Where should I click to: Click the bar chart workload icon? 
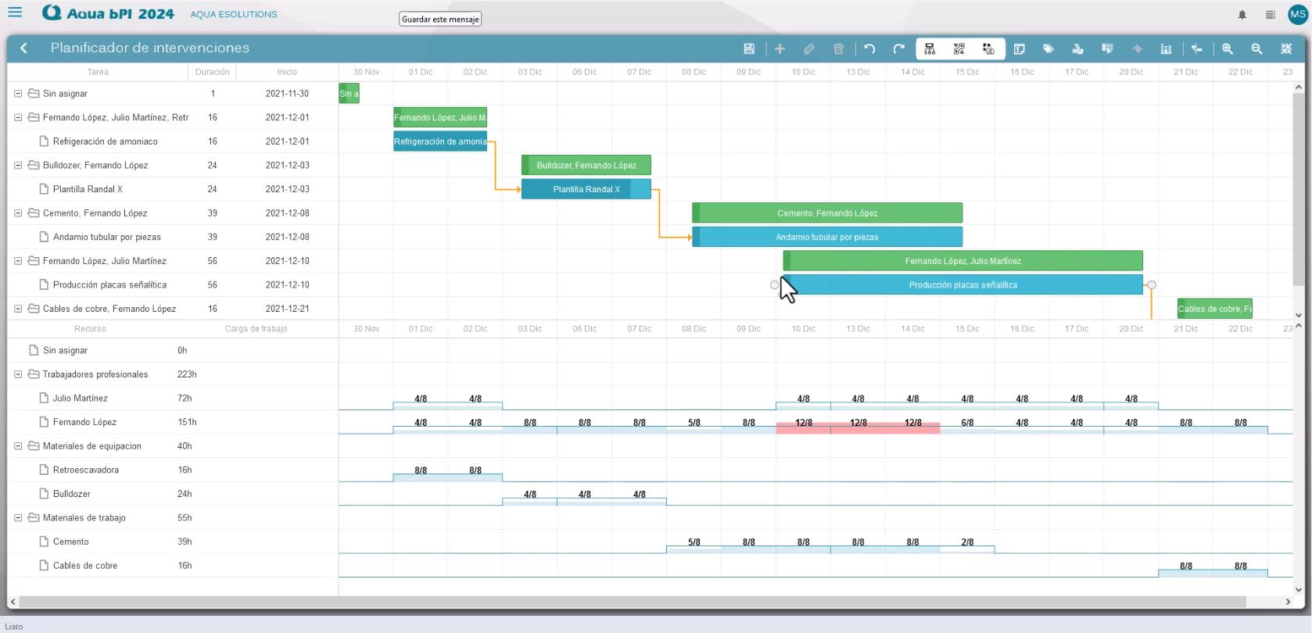click(1166, 48)
